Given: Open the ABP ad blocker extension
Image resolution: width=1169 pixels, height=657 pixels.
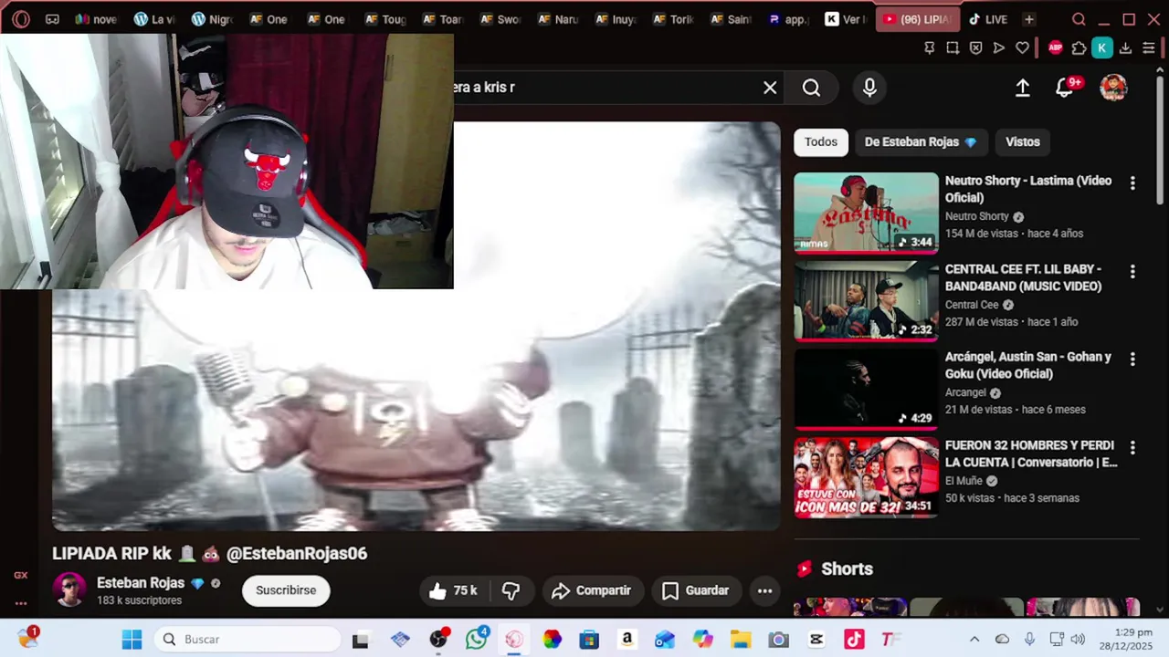Looking at the screenshot, I should (1056, 48).
